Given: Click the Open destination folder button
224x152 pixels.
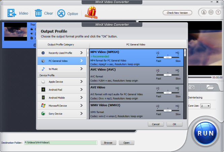Looking at the screenshot, I should click(x=126, y=143).
